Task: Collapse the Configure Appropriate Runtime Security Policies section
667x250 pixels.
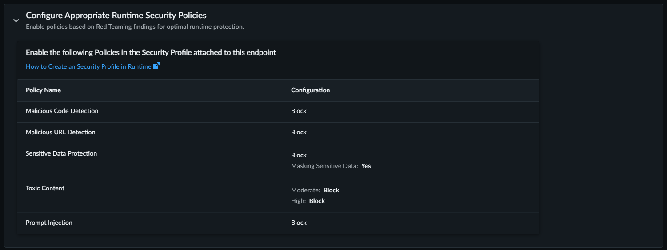Action: click(x=16, y=20)
